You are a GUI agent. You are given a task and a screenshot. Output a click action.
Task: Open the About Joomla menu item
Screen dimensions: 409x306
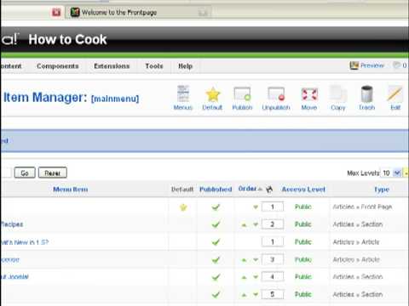[14, 276]
